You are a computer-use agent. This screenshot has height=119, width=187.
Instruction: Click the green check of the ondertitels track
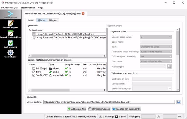point(66,75)
